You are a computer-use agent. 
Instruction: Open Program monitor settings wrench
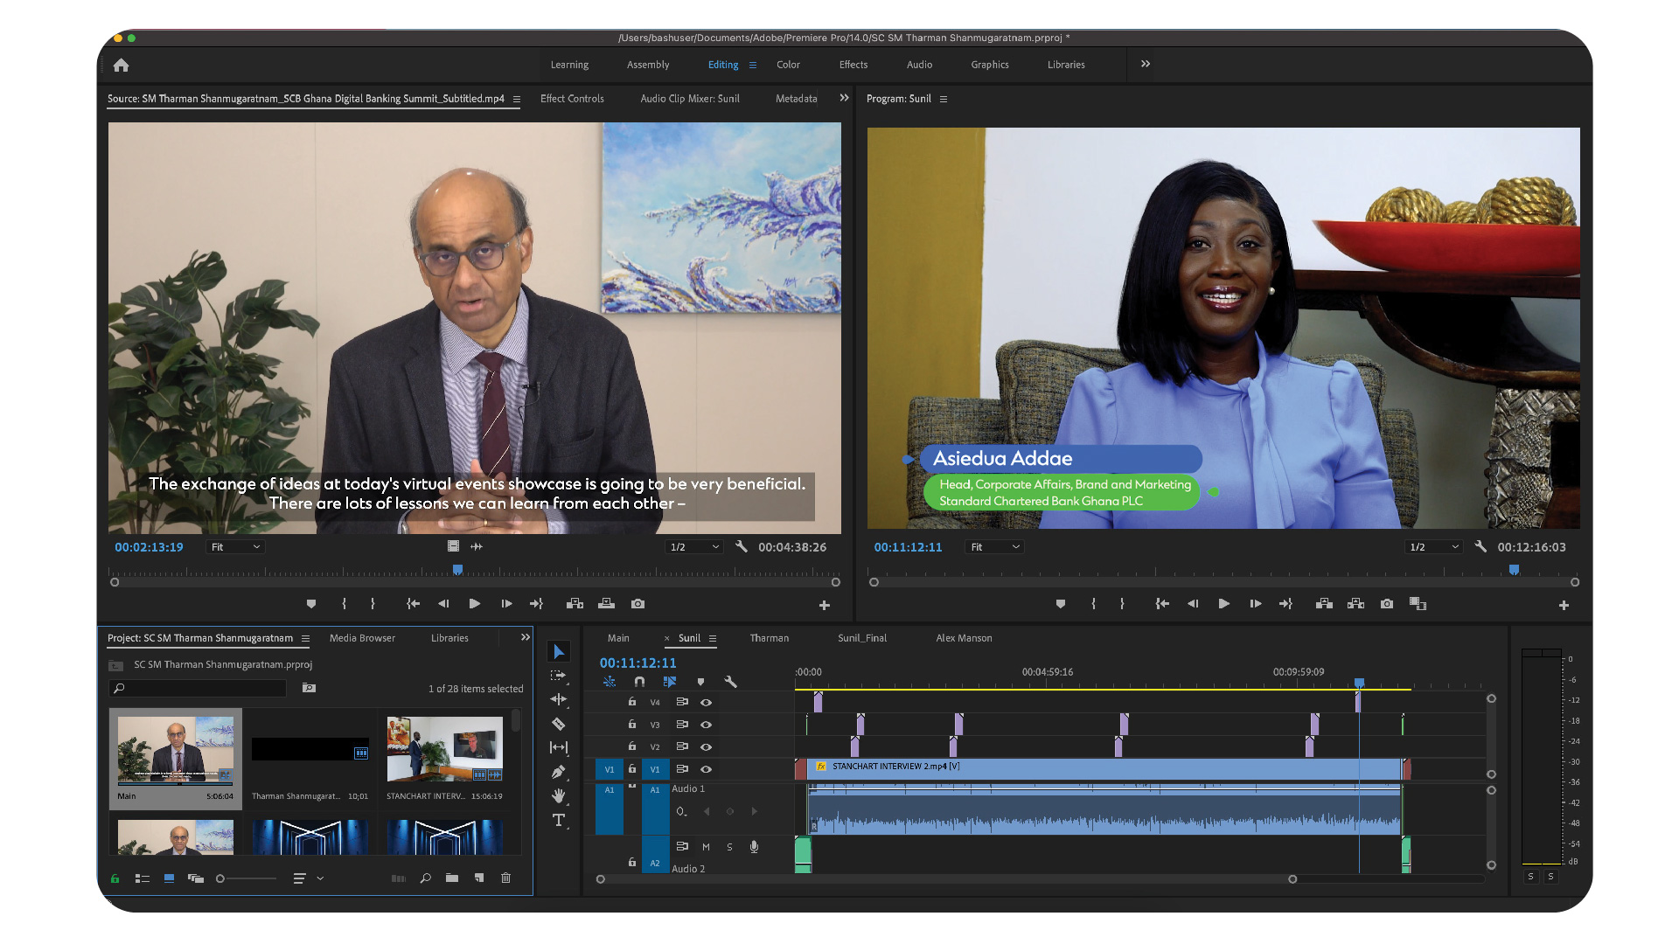[x=1480, y=546]
